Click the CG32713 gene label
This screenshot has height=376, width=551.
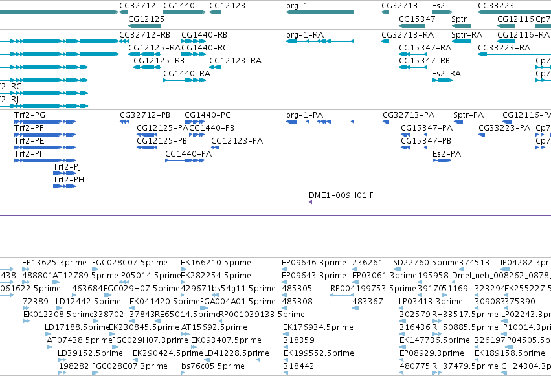(x=399, y=6)
